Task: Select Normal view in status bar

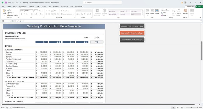Action: click(173, 107)
